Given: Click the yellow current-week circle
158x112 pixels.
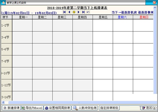Looking at the screenshot, I should 74,12.
